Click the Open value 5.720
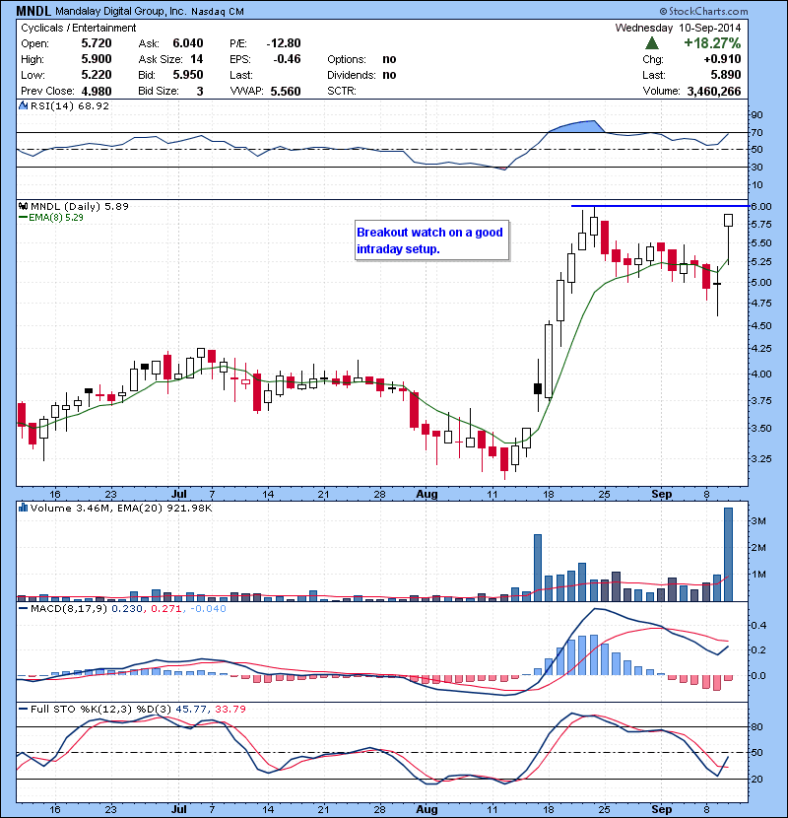This screenshot has height=818, width=788. click(97, 43)
